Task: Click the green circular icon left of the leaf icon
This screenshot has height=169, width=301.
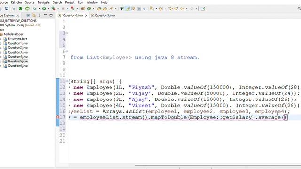Action: tap(20, 8)
